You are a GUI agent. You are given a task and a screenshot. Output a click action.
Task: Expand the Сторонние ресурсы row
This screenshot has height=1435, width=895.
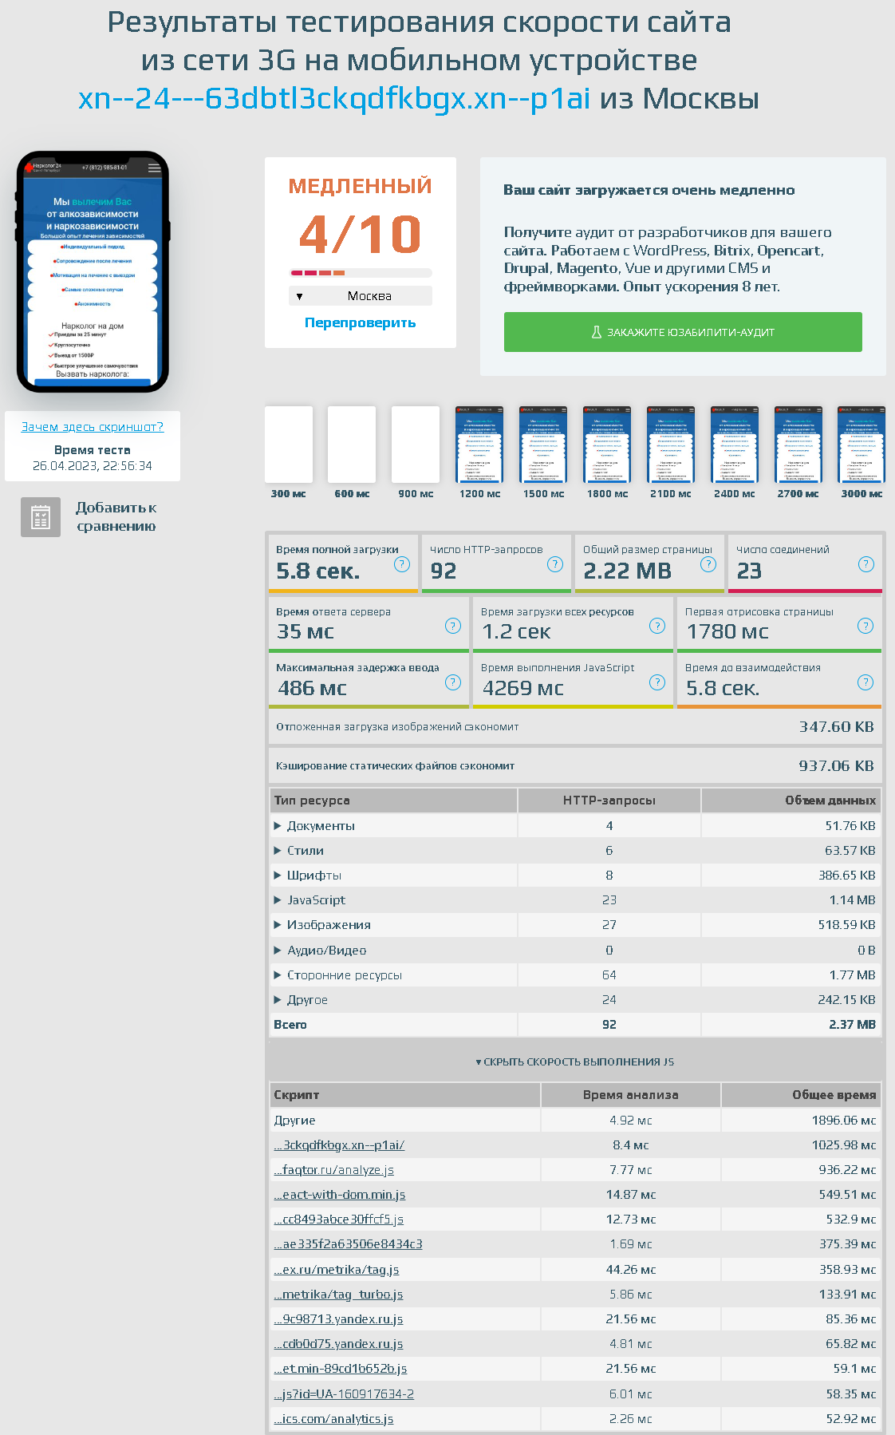tap(278, 975)
